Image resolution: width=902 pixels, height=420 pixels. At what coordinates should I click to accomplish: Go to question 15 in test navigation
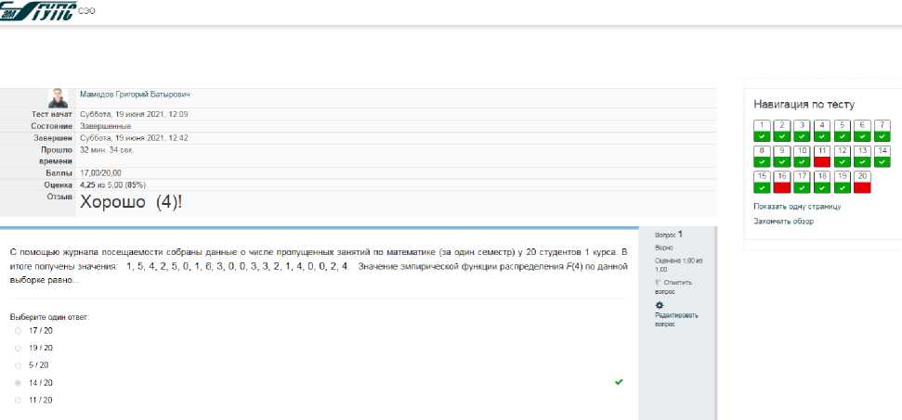point(762,183)
